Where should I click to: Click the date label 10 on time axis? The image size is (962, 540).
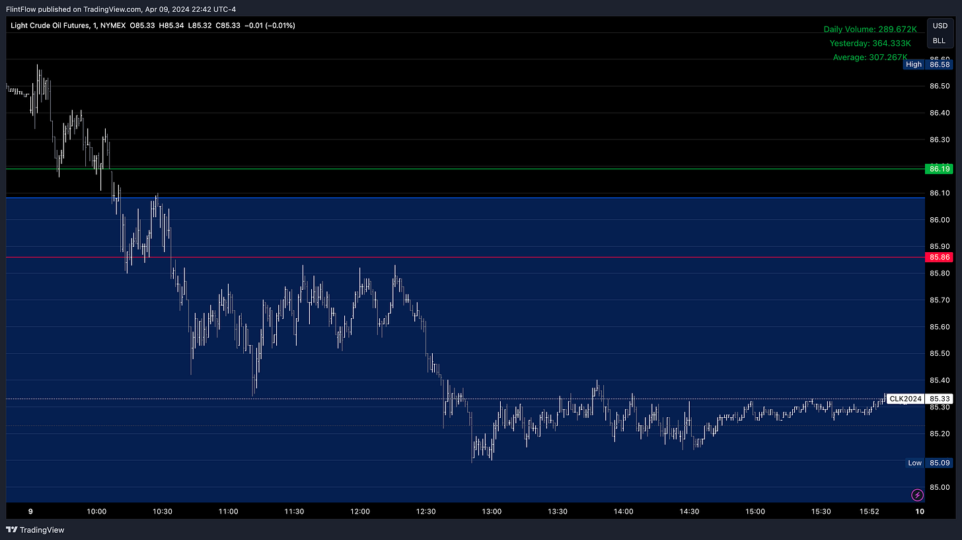(x=920, y=512)
